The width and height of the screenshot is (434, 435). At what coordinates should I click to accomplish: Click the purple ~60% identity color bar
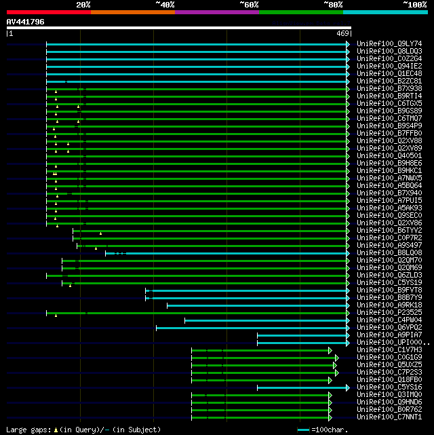pos(217,12)
